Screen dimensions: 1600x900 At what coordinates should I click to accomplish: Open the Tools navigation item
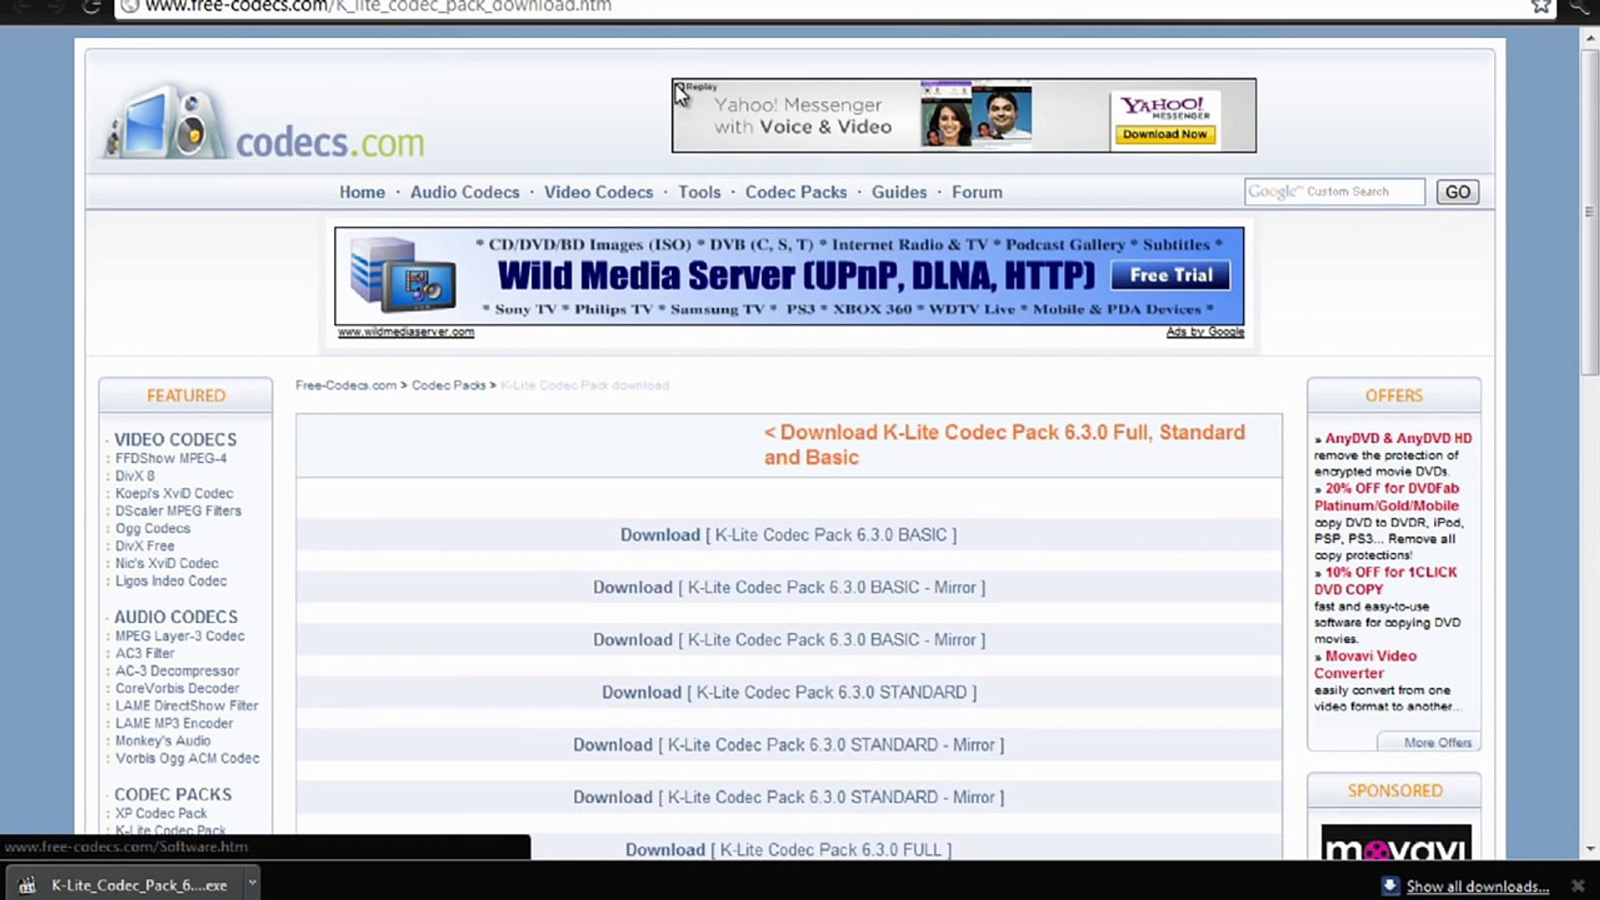click(699, 192)
